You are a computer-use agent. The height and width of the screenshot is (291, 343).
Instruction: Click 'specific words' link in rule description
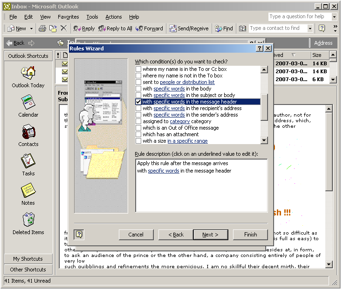click(x=165, y=172)
